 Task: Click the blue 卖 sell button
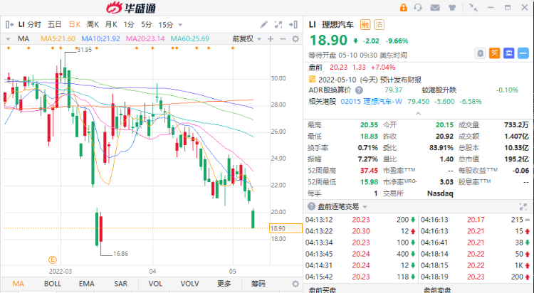coord(509,53)
